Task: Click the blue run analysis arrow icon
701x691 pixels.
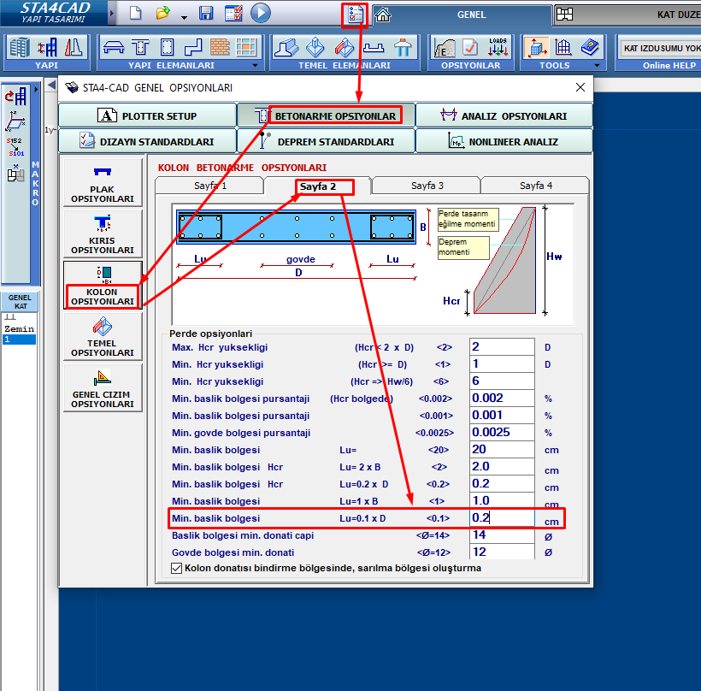Action: [x=261, y=13]
